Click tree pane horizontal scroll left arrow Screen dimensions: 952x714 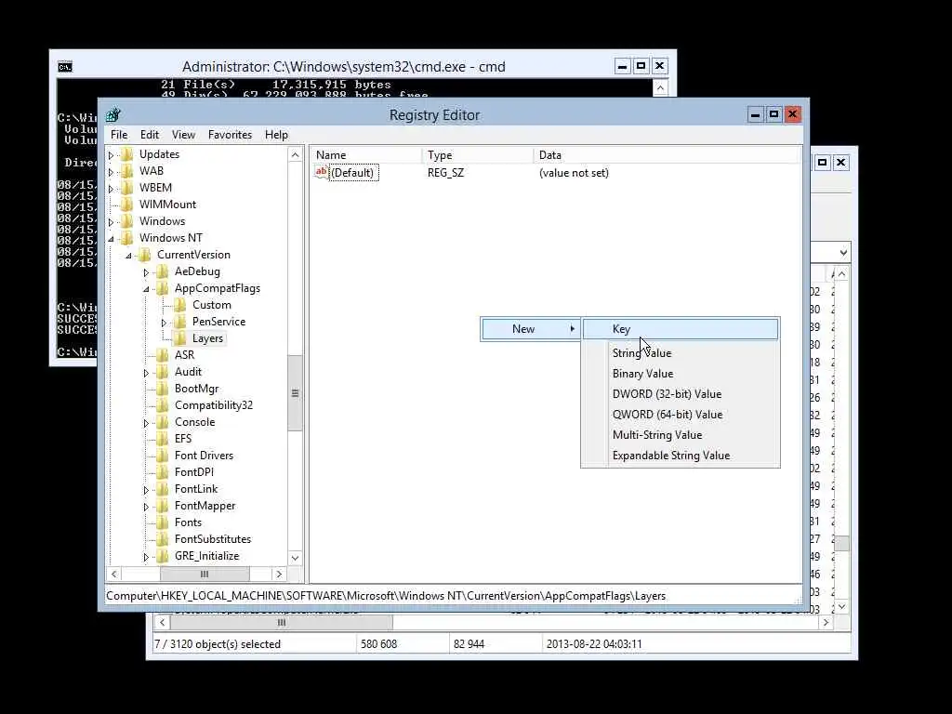[x=114, y=574]
